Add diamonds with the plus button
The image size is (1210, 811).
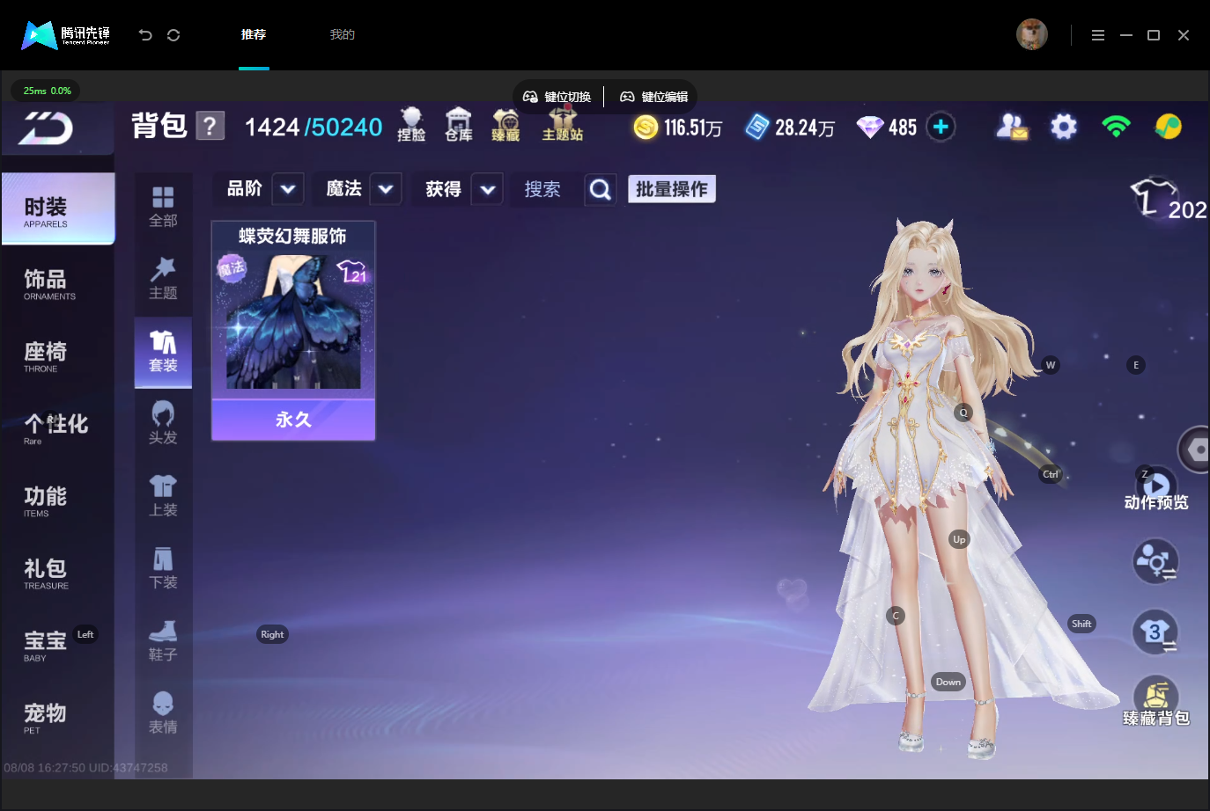(941, 128)
